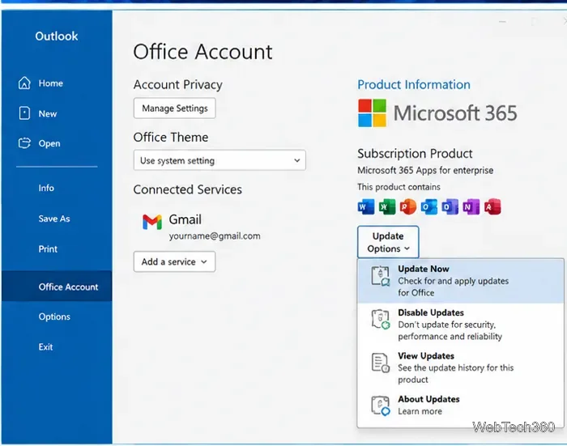Click the Excel app icon
This screenshot has height=446, width=567.
[x=386, y=206]
